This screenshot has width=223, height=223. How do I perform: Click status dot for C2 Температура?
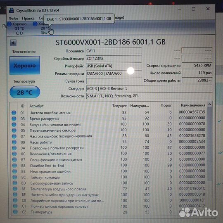tap(15, 212)
